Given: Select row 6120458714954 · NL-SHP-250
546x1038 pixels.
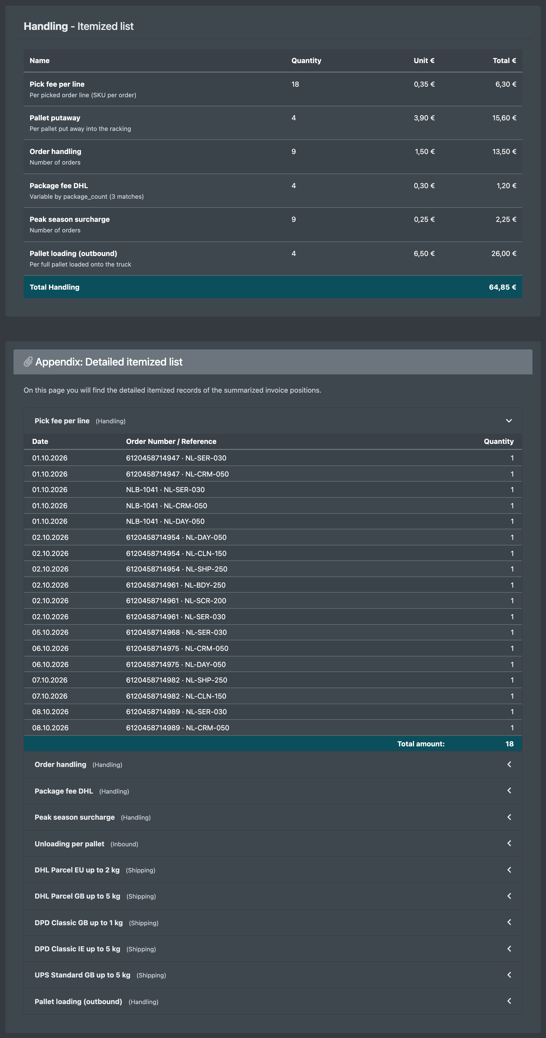Looking at the screenshot, I should click(x=273, y=569).
